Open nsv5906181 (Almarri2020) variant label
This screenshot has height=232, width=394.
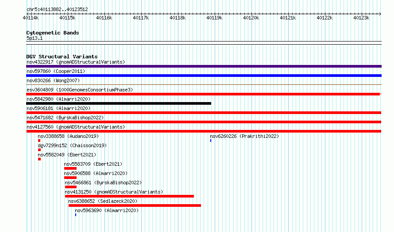(x=58, y=108)
